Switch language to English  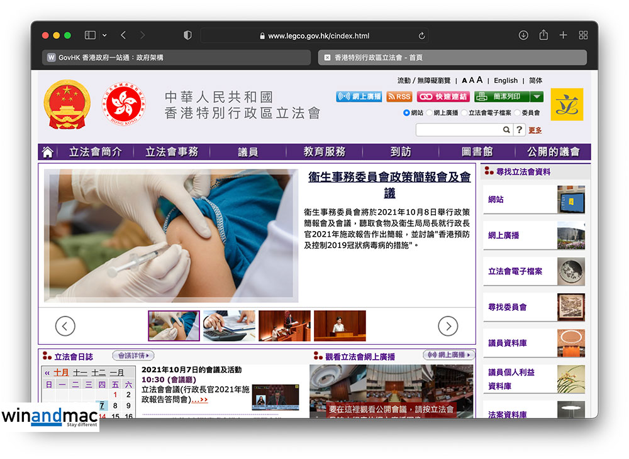coord(506,80)
